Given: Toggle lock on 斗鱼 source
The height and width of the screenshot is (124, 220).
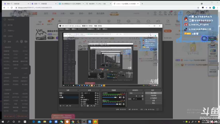Looking at the screenshot, I should point(98,95).
